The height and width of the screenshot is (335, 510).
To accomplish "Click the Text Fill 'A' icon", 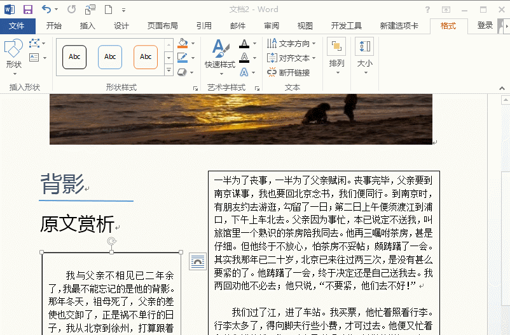I will coord(244,44).
